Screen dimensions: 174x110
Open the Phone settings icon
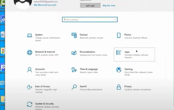[x=119, y=36]
